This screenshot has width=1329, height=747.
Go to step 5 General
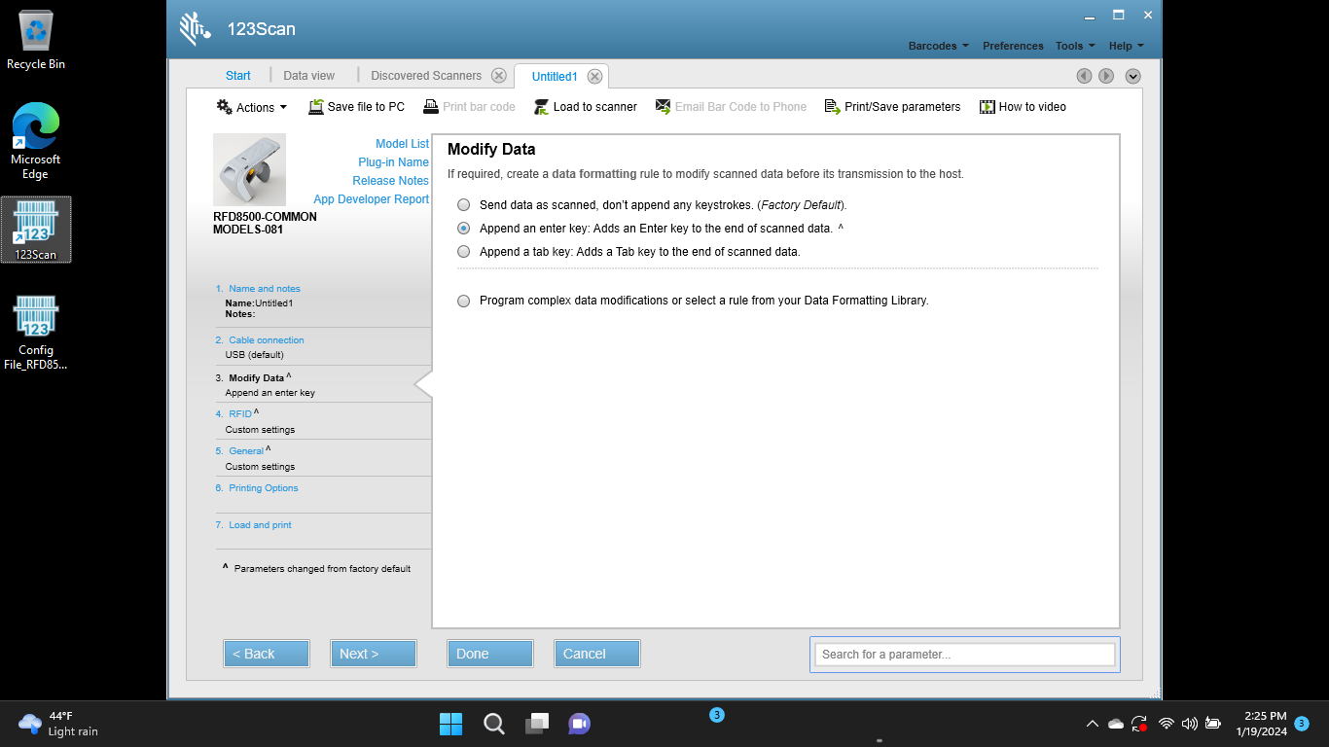[x=245, y=451]
